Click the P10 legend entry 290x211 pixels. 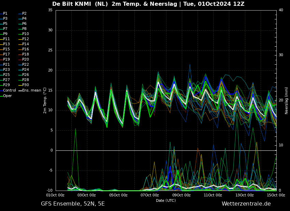click(x=25, y=34)
